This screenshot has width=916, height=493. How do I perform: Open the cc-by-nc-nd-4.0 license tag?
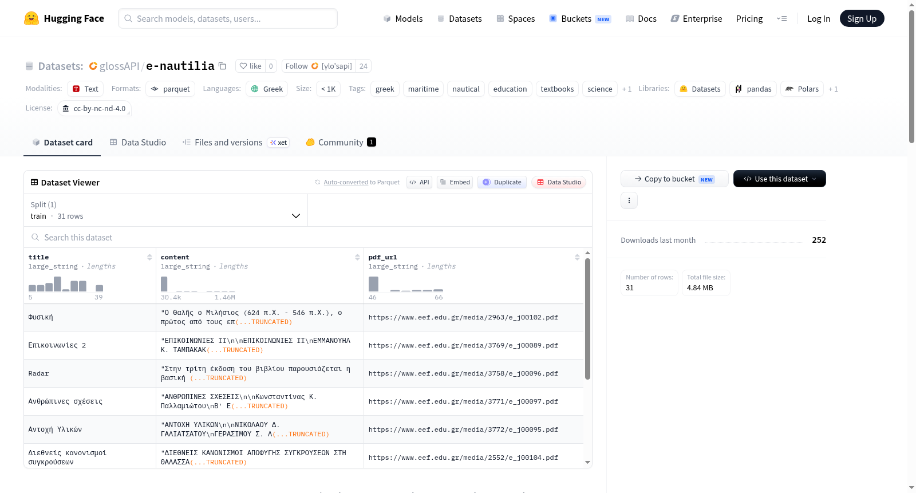pos(94,108)
